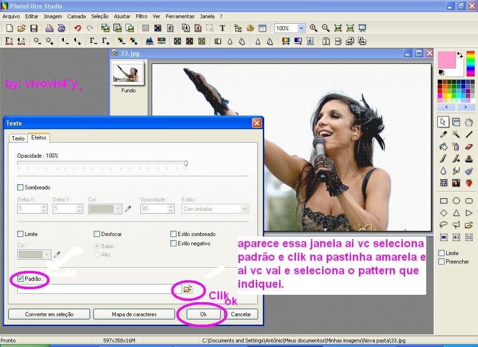Screen dimensions: 478x347
Task: Click the Zoom In magnifier icon
Action: pos(314,28)
